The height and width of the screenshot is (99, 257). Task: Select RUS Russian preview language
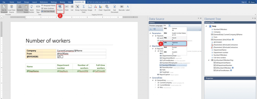(x=175, y=48)
